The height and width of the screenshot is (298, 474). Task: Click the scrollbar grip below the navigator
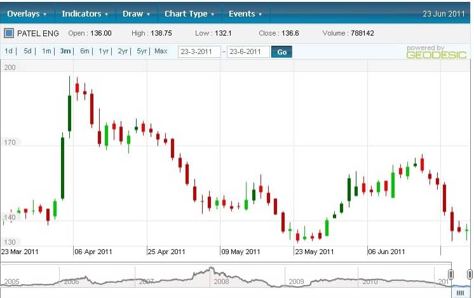(x=460, y=292)
